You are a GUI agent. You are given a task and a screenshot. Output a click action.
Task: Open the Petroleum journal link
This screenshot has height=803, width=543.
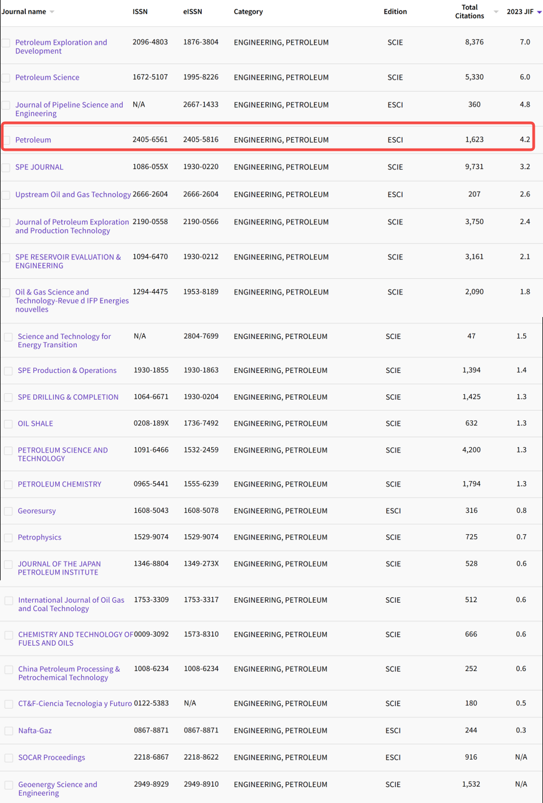tap(33, 140)
